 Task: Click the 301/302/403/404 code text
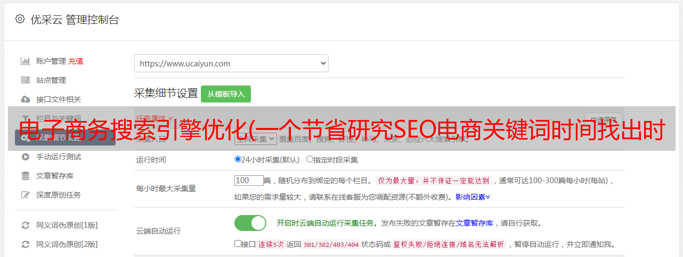330,245
